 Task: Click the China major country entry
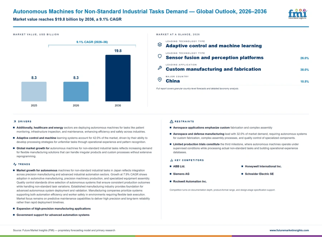point(173,81)
